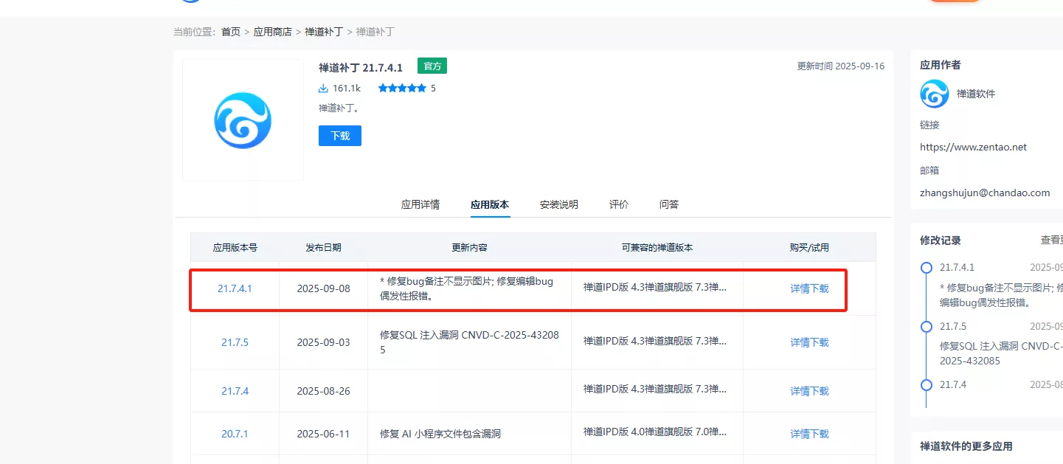Click the ZenTao author avatar icon
The width and height of the screenshot is (1063, 464).
[x=934, y=94]
